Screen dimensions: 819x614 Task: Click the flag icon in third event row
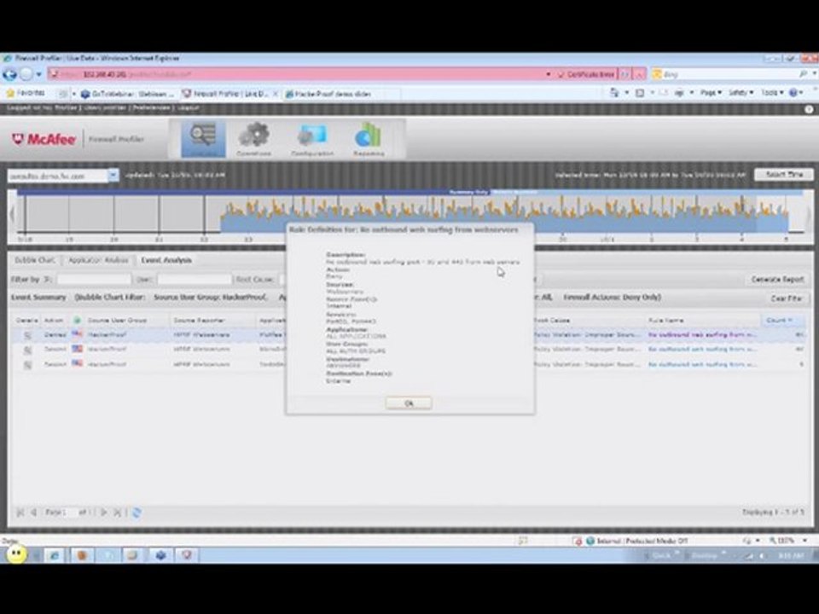click(78, 363)
